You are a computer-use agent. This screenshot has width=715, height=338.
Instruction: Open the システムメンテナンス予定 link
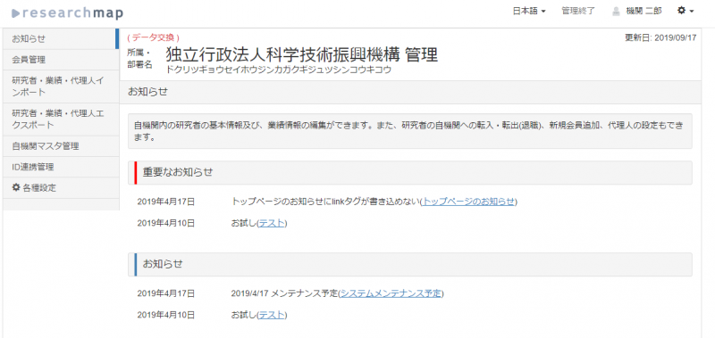[391, 293]
